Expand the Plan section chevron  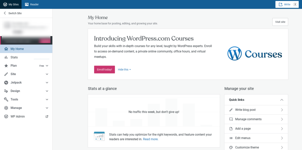pyautogui.click(x=47, y=66)
